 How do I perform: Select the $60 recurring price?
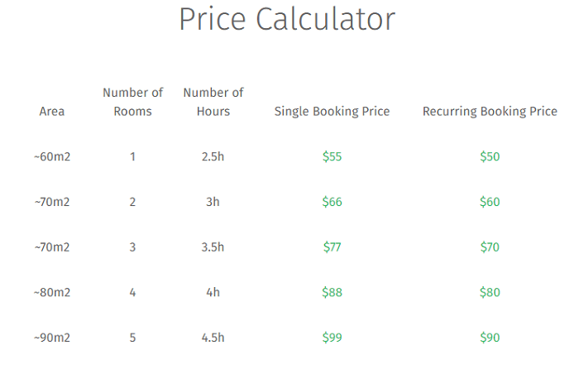click(490, 202)
